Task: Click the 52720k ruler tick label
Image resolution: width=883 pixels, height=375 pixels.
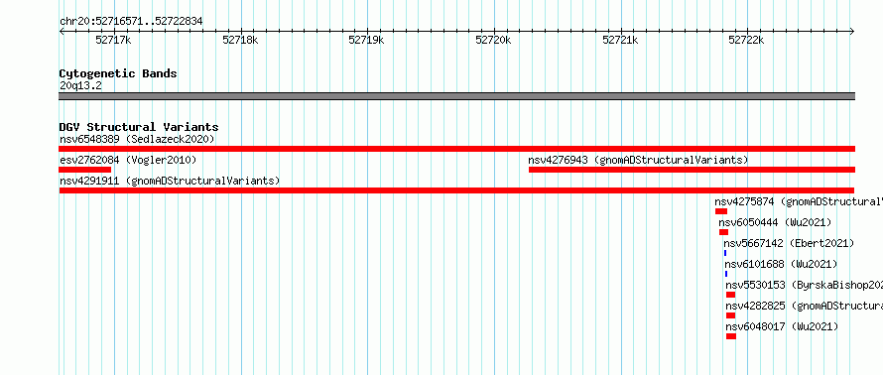Action: [x=493, y=40]
